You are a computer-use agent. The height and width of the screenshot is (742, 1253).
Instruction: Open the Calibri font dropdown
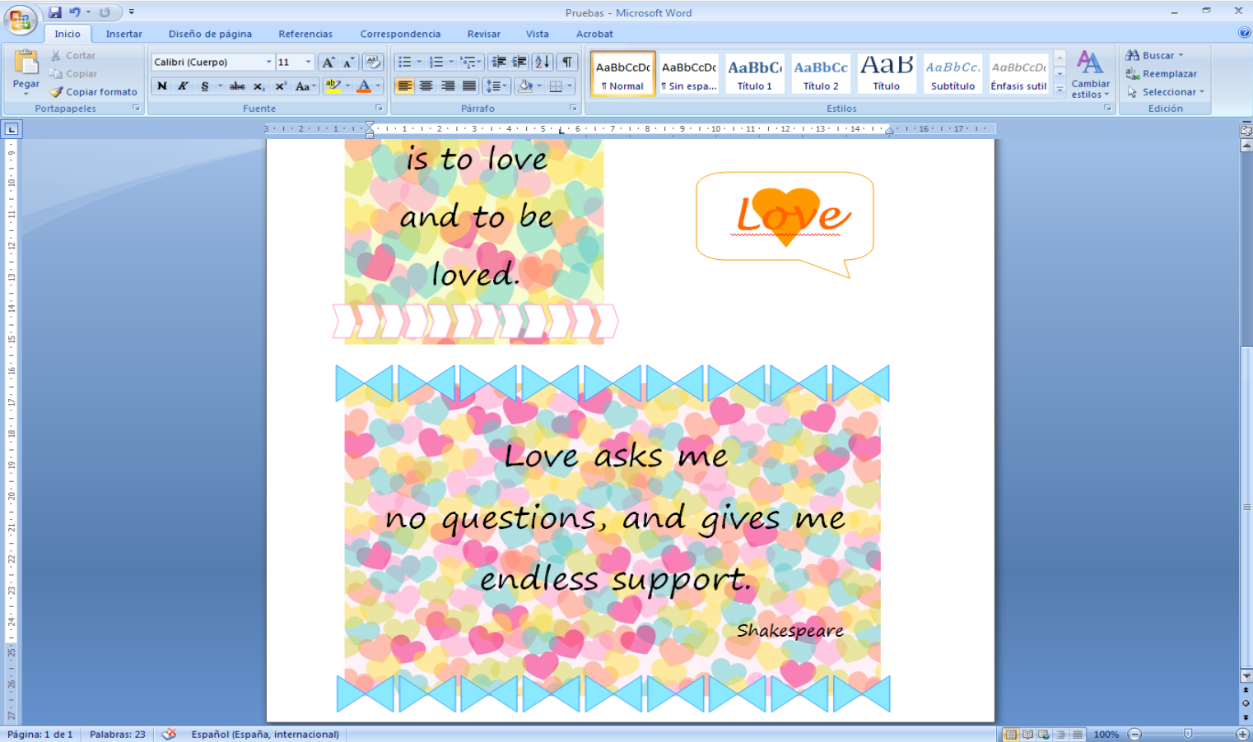(269, 61)
